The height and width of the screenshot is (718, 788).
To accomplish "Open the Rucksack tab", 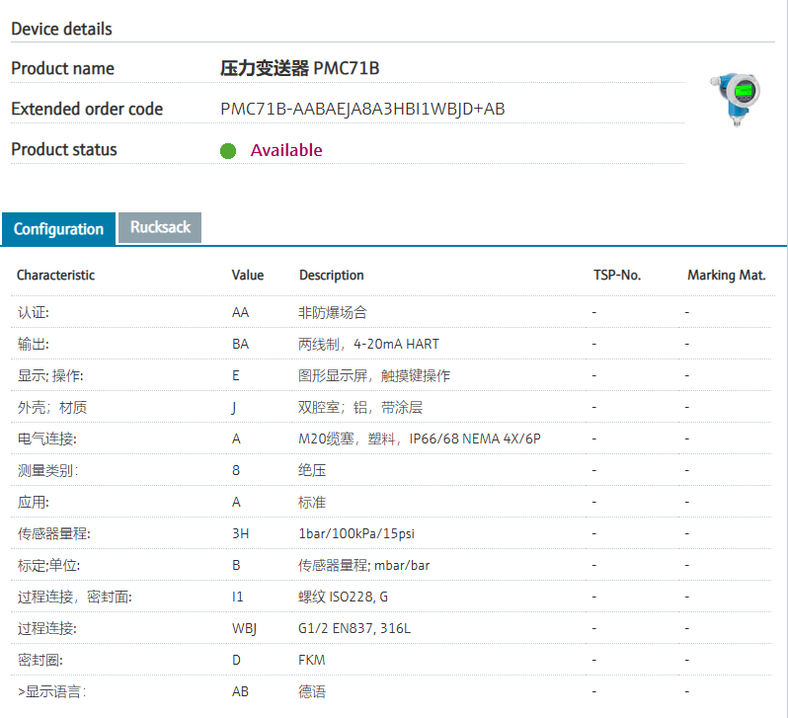I will click(159, 227).
